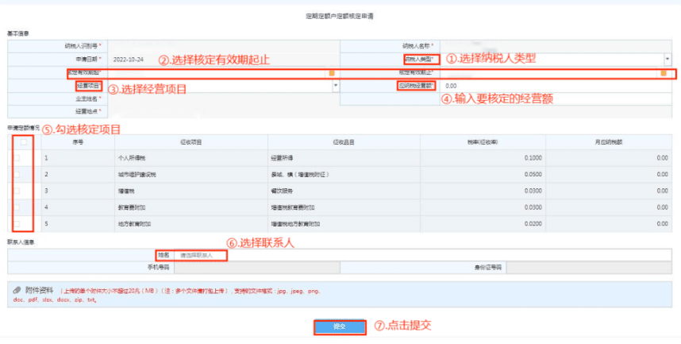Screen dimensions: 681x344
Task: Click the 联系人信息 section heading
Action: [21, 242]
